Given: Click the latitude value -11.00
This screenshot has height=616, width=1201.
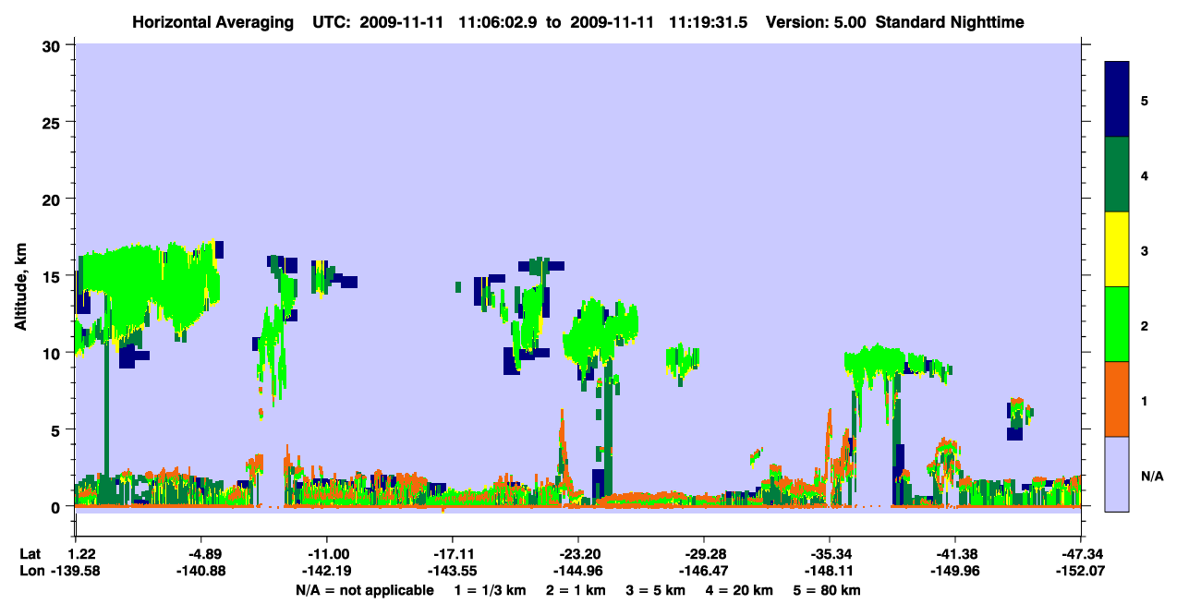Looking at the screenshot, I should click(326, 554).
